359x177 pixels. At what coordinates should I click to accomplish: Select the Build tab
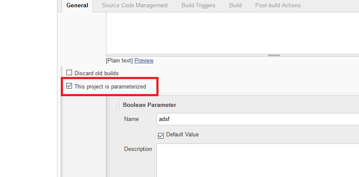[x=235, y=6]
